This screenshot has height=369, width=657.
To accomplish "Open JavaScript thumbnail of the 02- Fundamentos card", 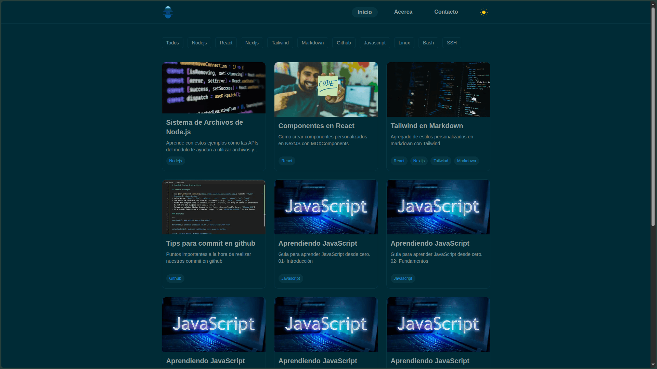I will click(438, 207).
